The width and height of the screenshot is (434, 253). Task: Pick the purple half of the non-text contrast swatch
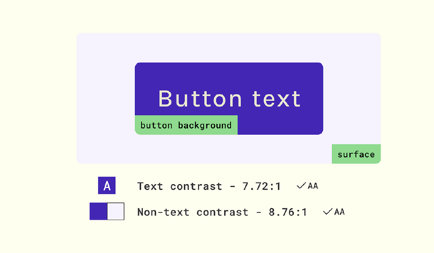tap(98, 211)
